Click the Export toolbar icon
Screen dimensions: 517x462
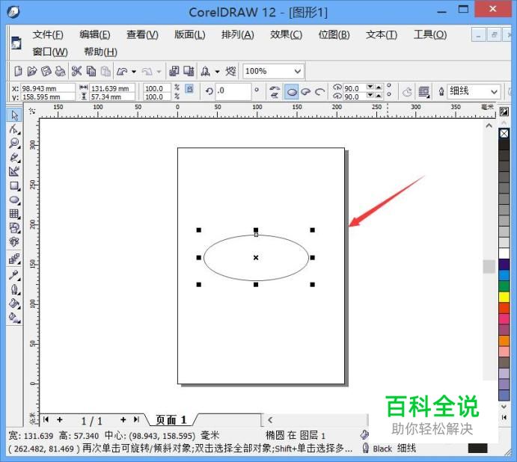pos(189,71)
